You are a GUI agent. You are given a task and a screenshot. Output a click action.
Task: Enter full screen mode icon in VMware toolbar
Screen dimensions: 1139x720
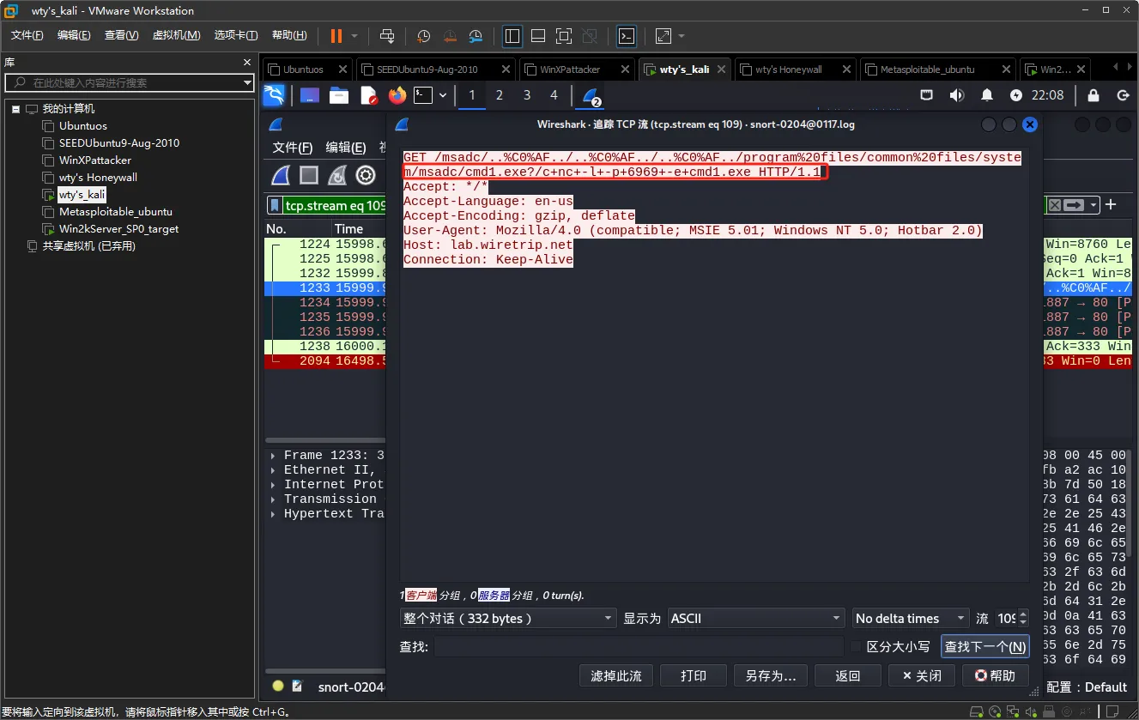click(x=564, y=36)
